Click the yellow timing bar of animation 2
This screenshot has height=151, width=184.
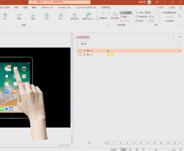pyautogui.click(x=110, y=55)
